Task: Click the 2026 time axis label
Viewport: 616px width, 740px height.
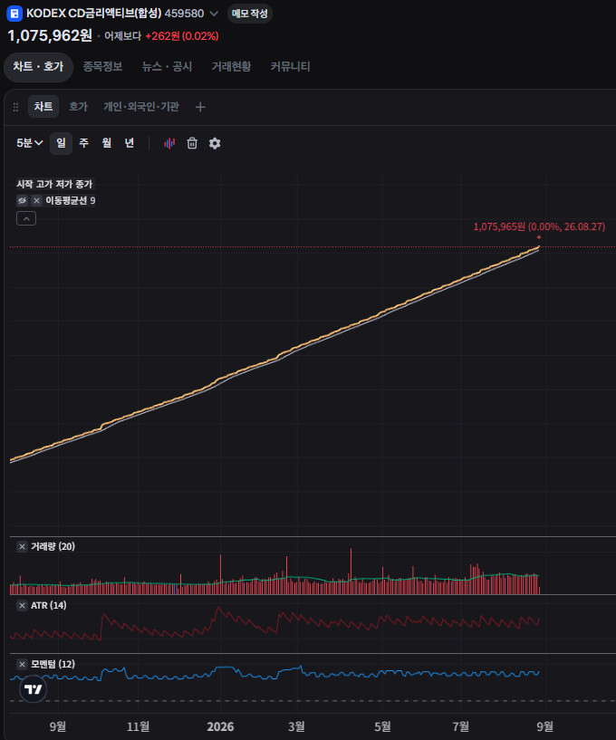Action: point(220,726)
